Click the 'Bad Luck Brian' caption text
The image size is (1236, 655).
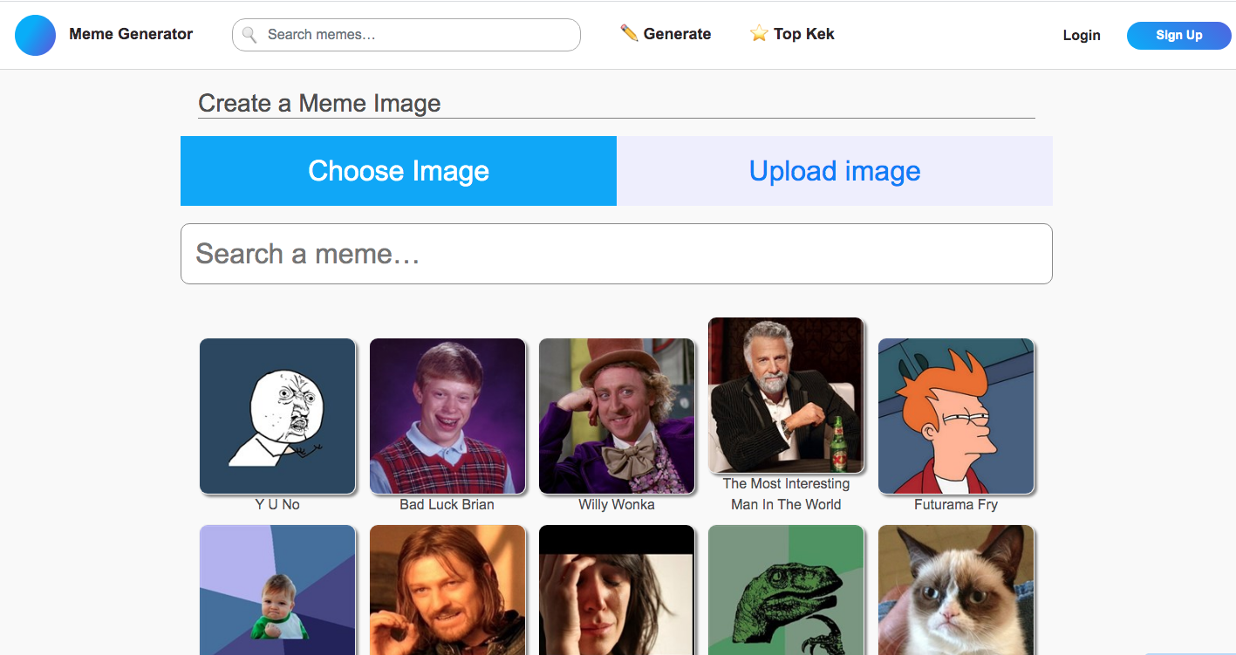[x=447, y=504]
